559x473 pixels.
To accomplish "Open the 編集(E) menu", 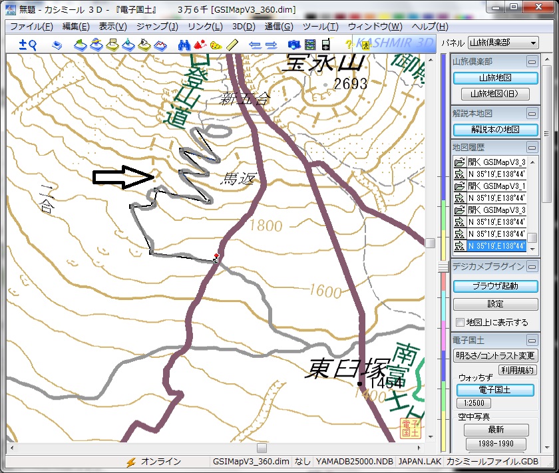I will 76,27.
